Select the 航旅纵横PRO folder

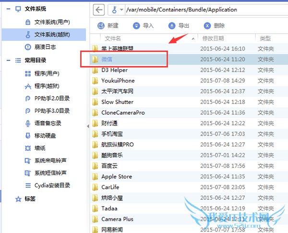pos(189,145)
